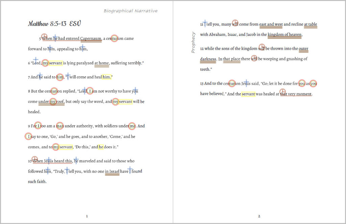
Task: Click the underlined word "Capernaum"
Action: 91,39
